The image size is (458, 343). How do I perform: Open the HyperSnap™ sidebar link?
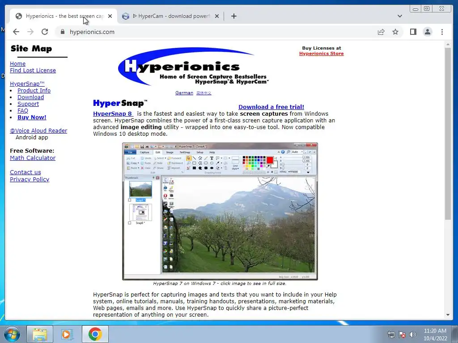(27, 84)
